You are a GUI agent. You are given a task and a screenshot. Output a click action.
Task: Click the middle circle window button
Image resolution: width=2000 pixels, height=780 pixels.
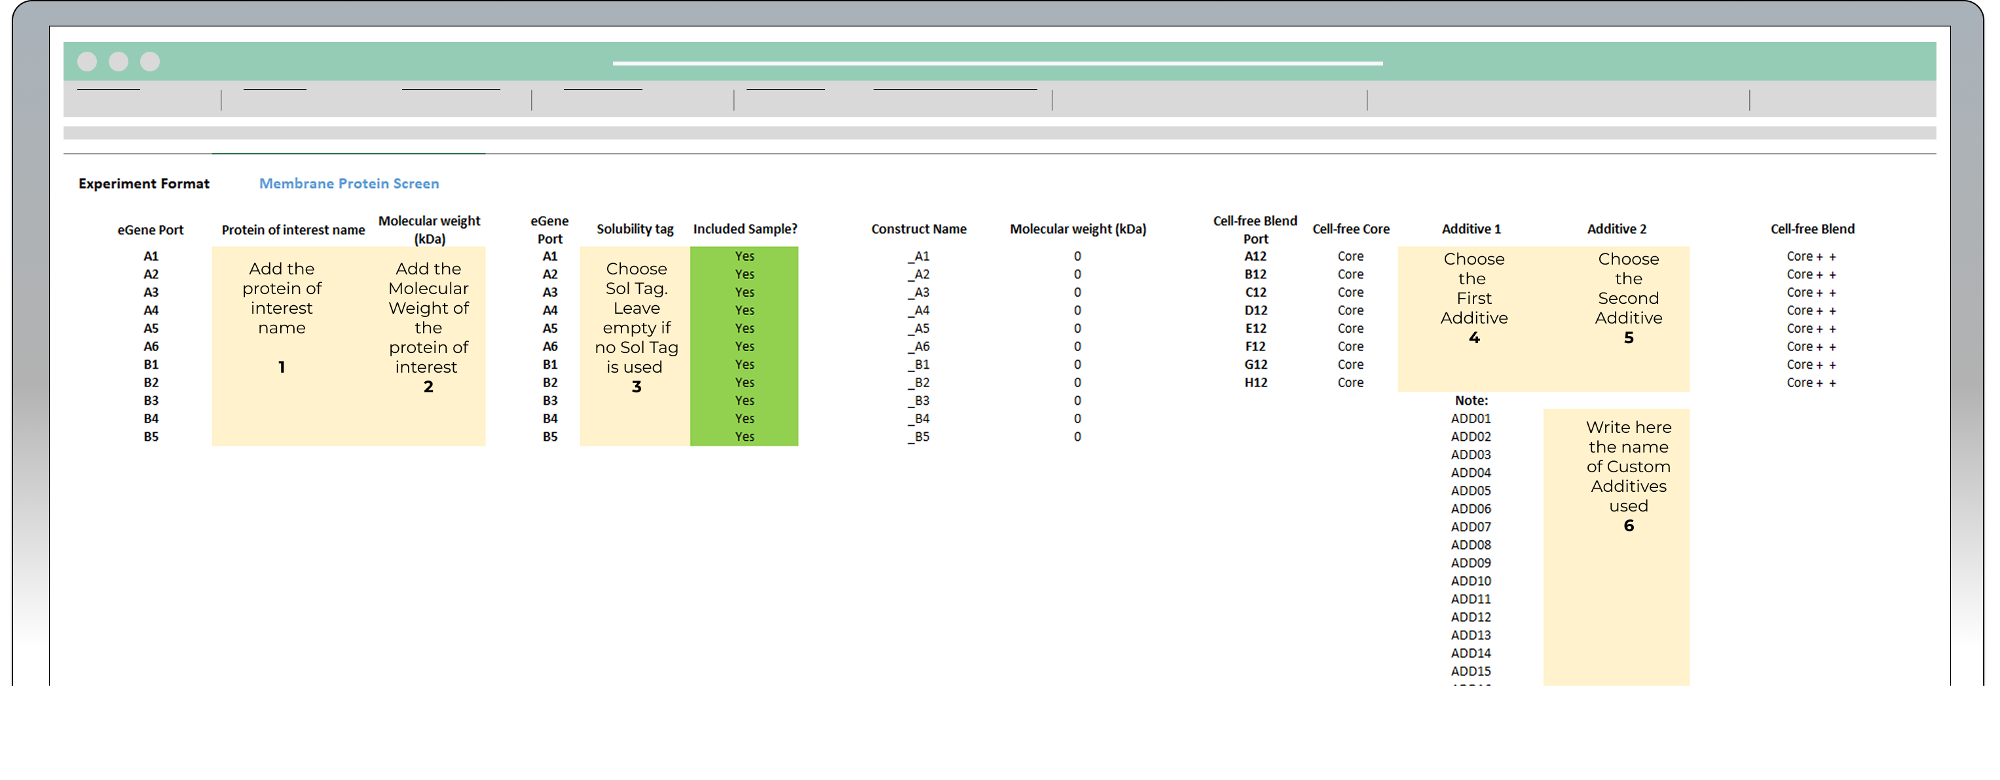click(118, 62)
